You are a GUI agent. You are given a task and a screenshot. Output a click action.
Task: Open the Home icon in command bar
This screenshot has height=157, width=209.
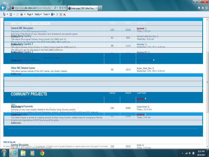pos(4,14)
